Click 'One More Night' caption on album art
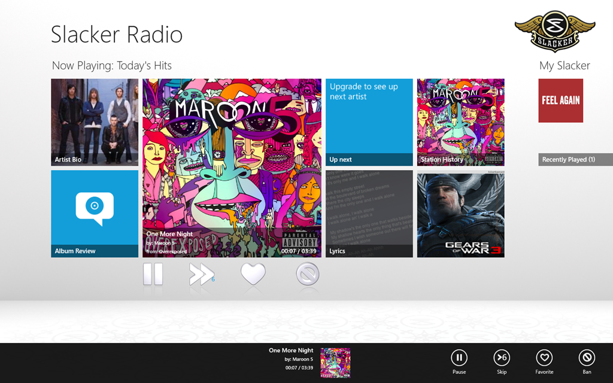Viewport: 613px width, 383px height. [x=169, y=234]
